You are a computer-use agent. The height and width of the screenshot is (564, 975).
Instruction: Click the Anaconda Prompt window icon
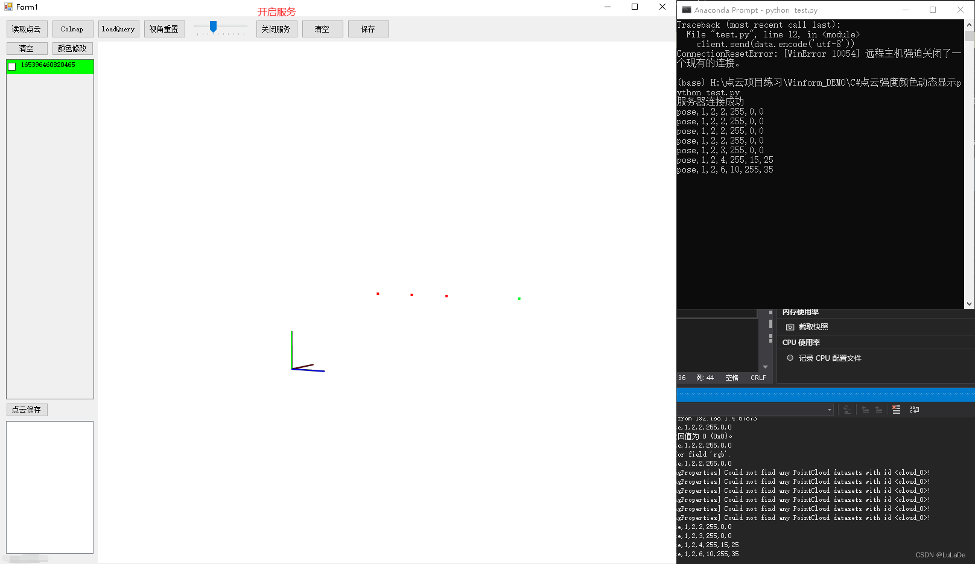tap(686, 10)
